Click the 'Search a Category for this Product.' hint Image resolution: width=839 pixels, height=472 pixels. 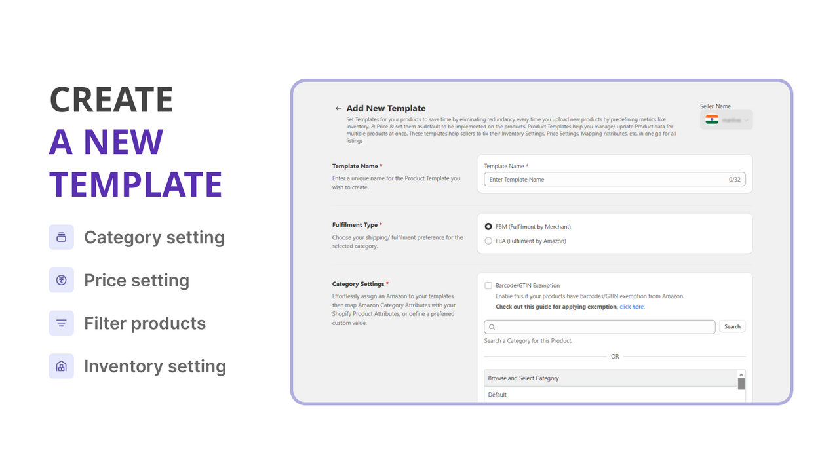tap(528, 341)
